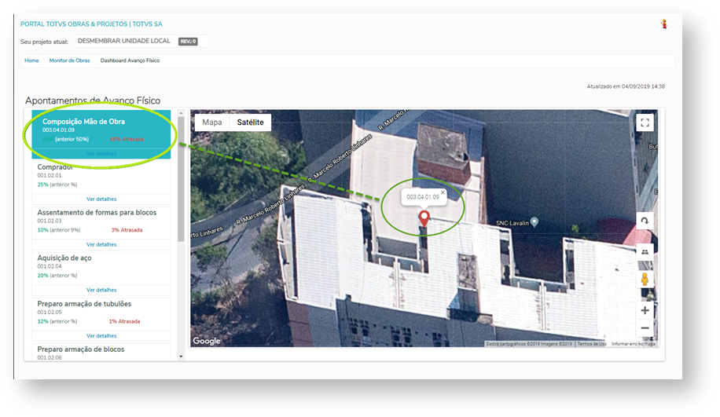Screen dimensions: 720x417
Task: Toggle tilt view on the map
Action: pyautogui.click(x=645, y=252)
